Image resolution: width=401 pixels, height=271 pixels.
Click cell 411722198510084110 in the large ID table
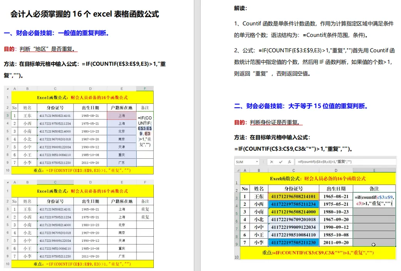(293, 235)
